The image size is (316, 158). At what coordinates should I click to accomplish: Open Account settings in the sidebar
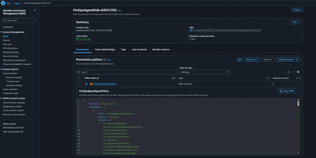pyautogui.click(x=11, y=56)
